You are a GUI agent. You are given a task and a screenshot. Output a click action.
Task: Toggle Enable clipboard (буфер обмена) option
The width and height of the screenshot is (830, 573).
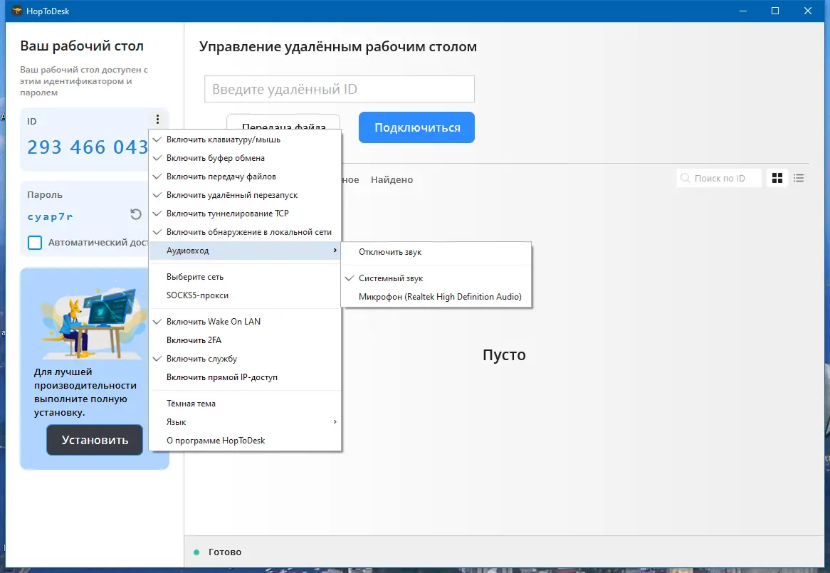point(245,158)
